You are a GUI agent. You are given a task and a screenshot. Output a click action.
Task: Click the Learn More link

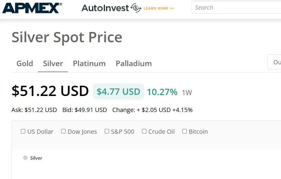click(x=159, y=8)
